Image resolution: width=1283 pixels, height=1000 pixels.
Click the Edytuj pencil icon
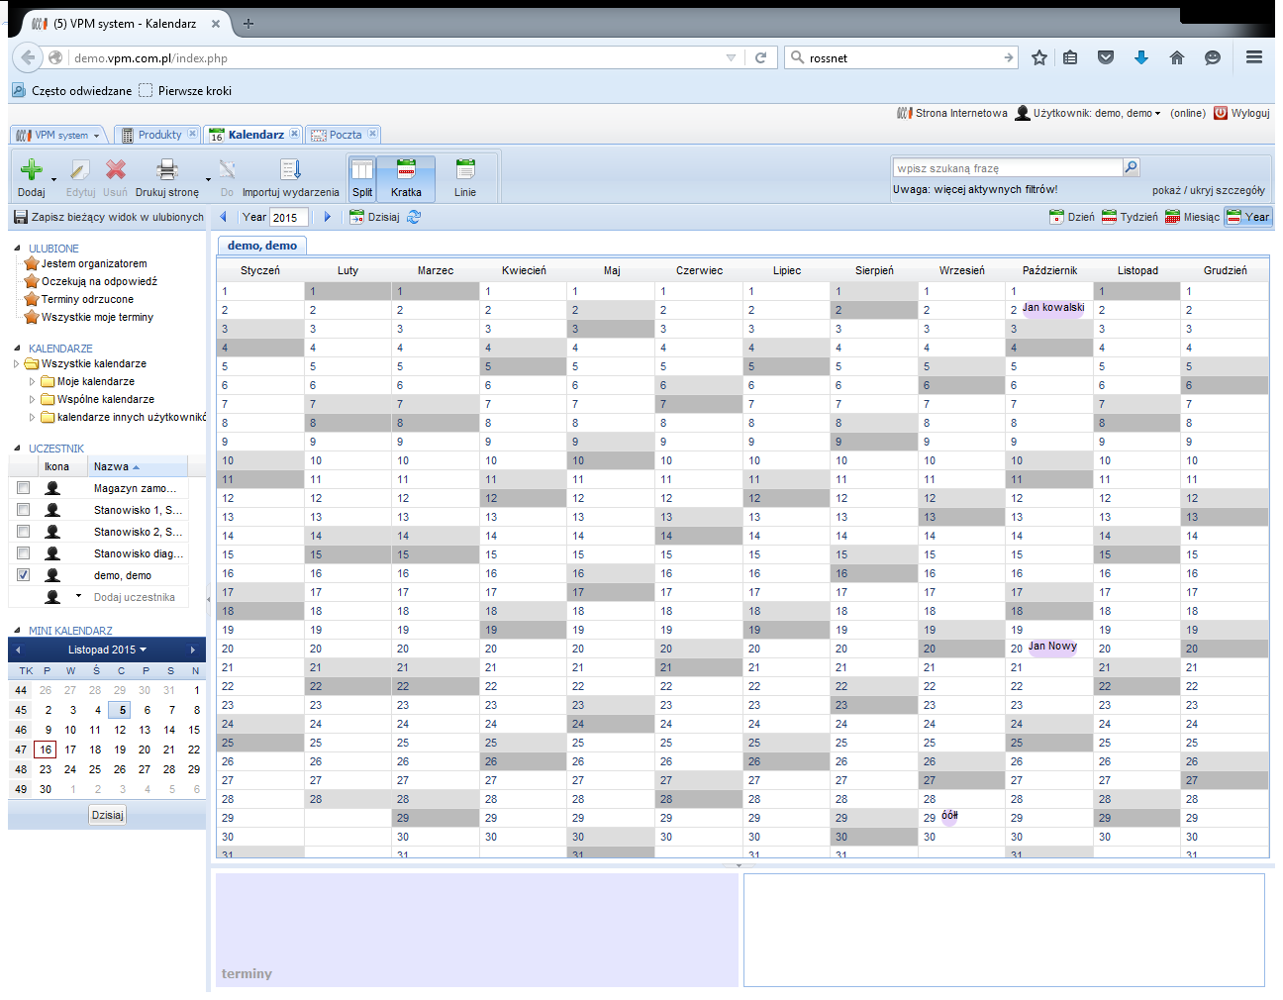[80, 169]
